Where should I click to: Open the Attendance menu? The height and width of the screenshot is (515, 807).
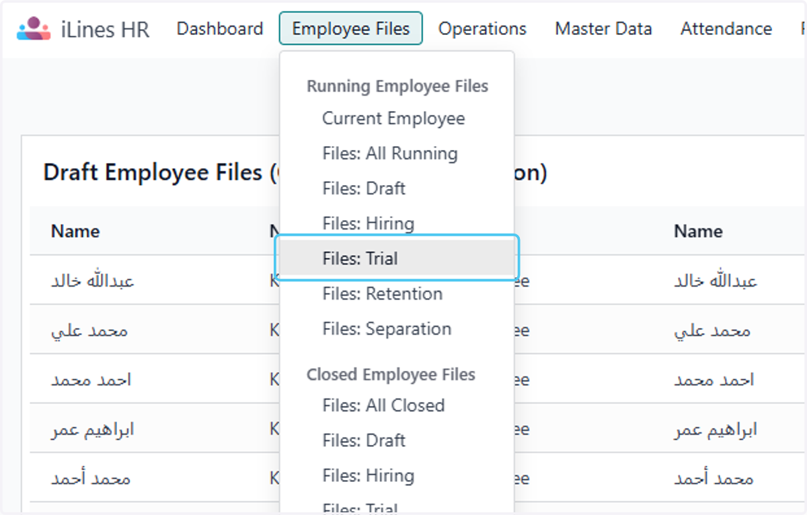(726, 29)
